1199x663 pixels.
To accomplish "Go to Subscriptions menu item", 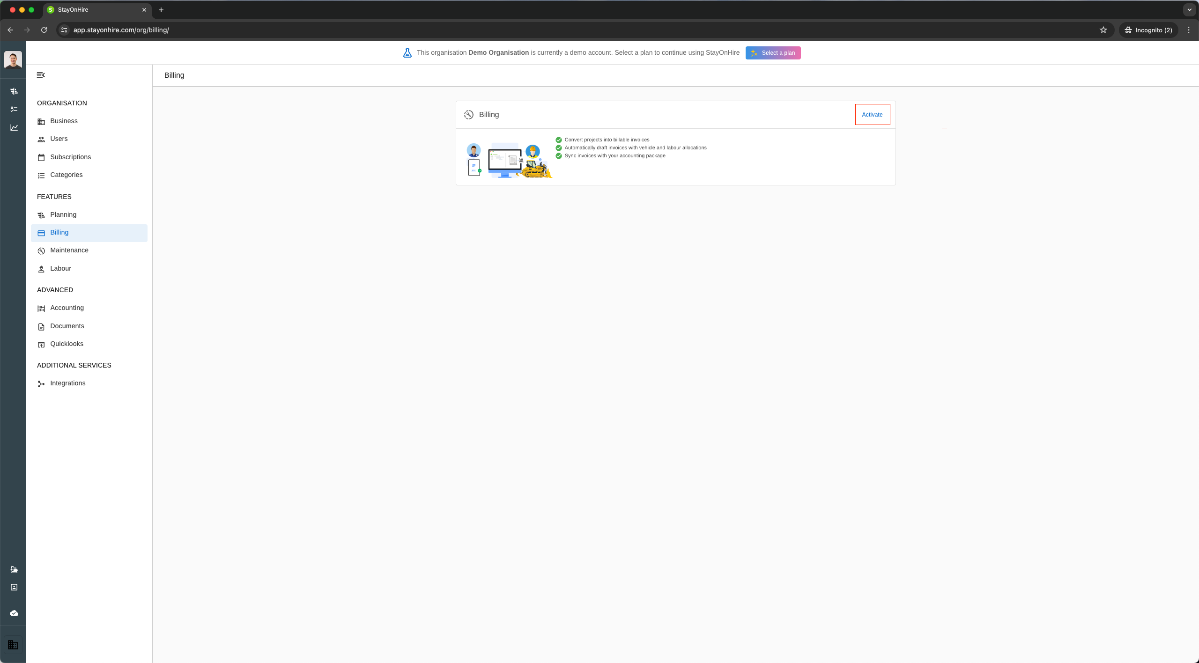I will (x=70, y=157).
